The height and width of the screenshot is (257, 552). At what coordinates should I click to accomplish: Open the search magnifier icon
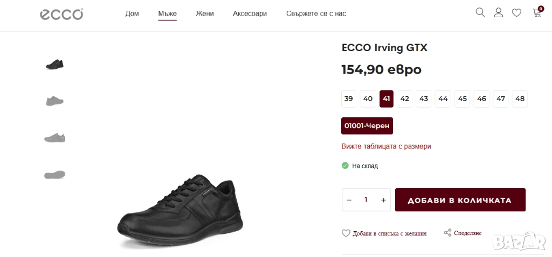click(480, 12)
